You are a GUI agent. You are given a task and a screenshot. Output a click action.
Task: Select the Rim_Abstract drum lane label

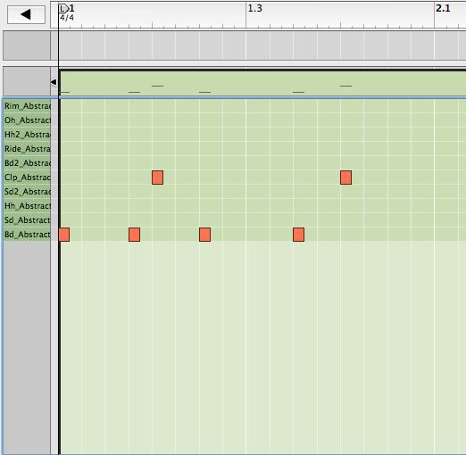coord(28,106)
